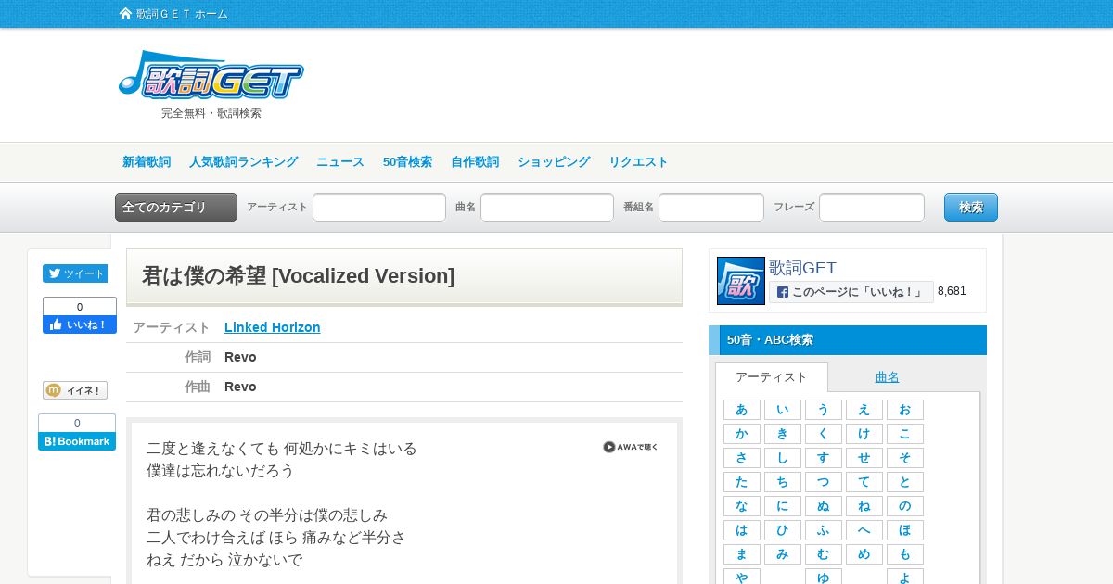Share via the Twitter ツイート button

tap(75, 273)
